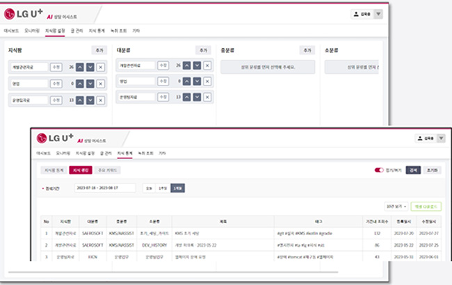Image resolution: width=452 pixels, height=285 pixels.
Task: Toggle the 접기/펴기 switch
Action: coord(380,169)
